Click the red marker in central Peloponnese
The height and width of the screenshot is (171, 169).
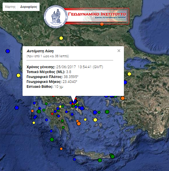coord(52,114)
